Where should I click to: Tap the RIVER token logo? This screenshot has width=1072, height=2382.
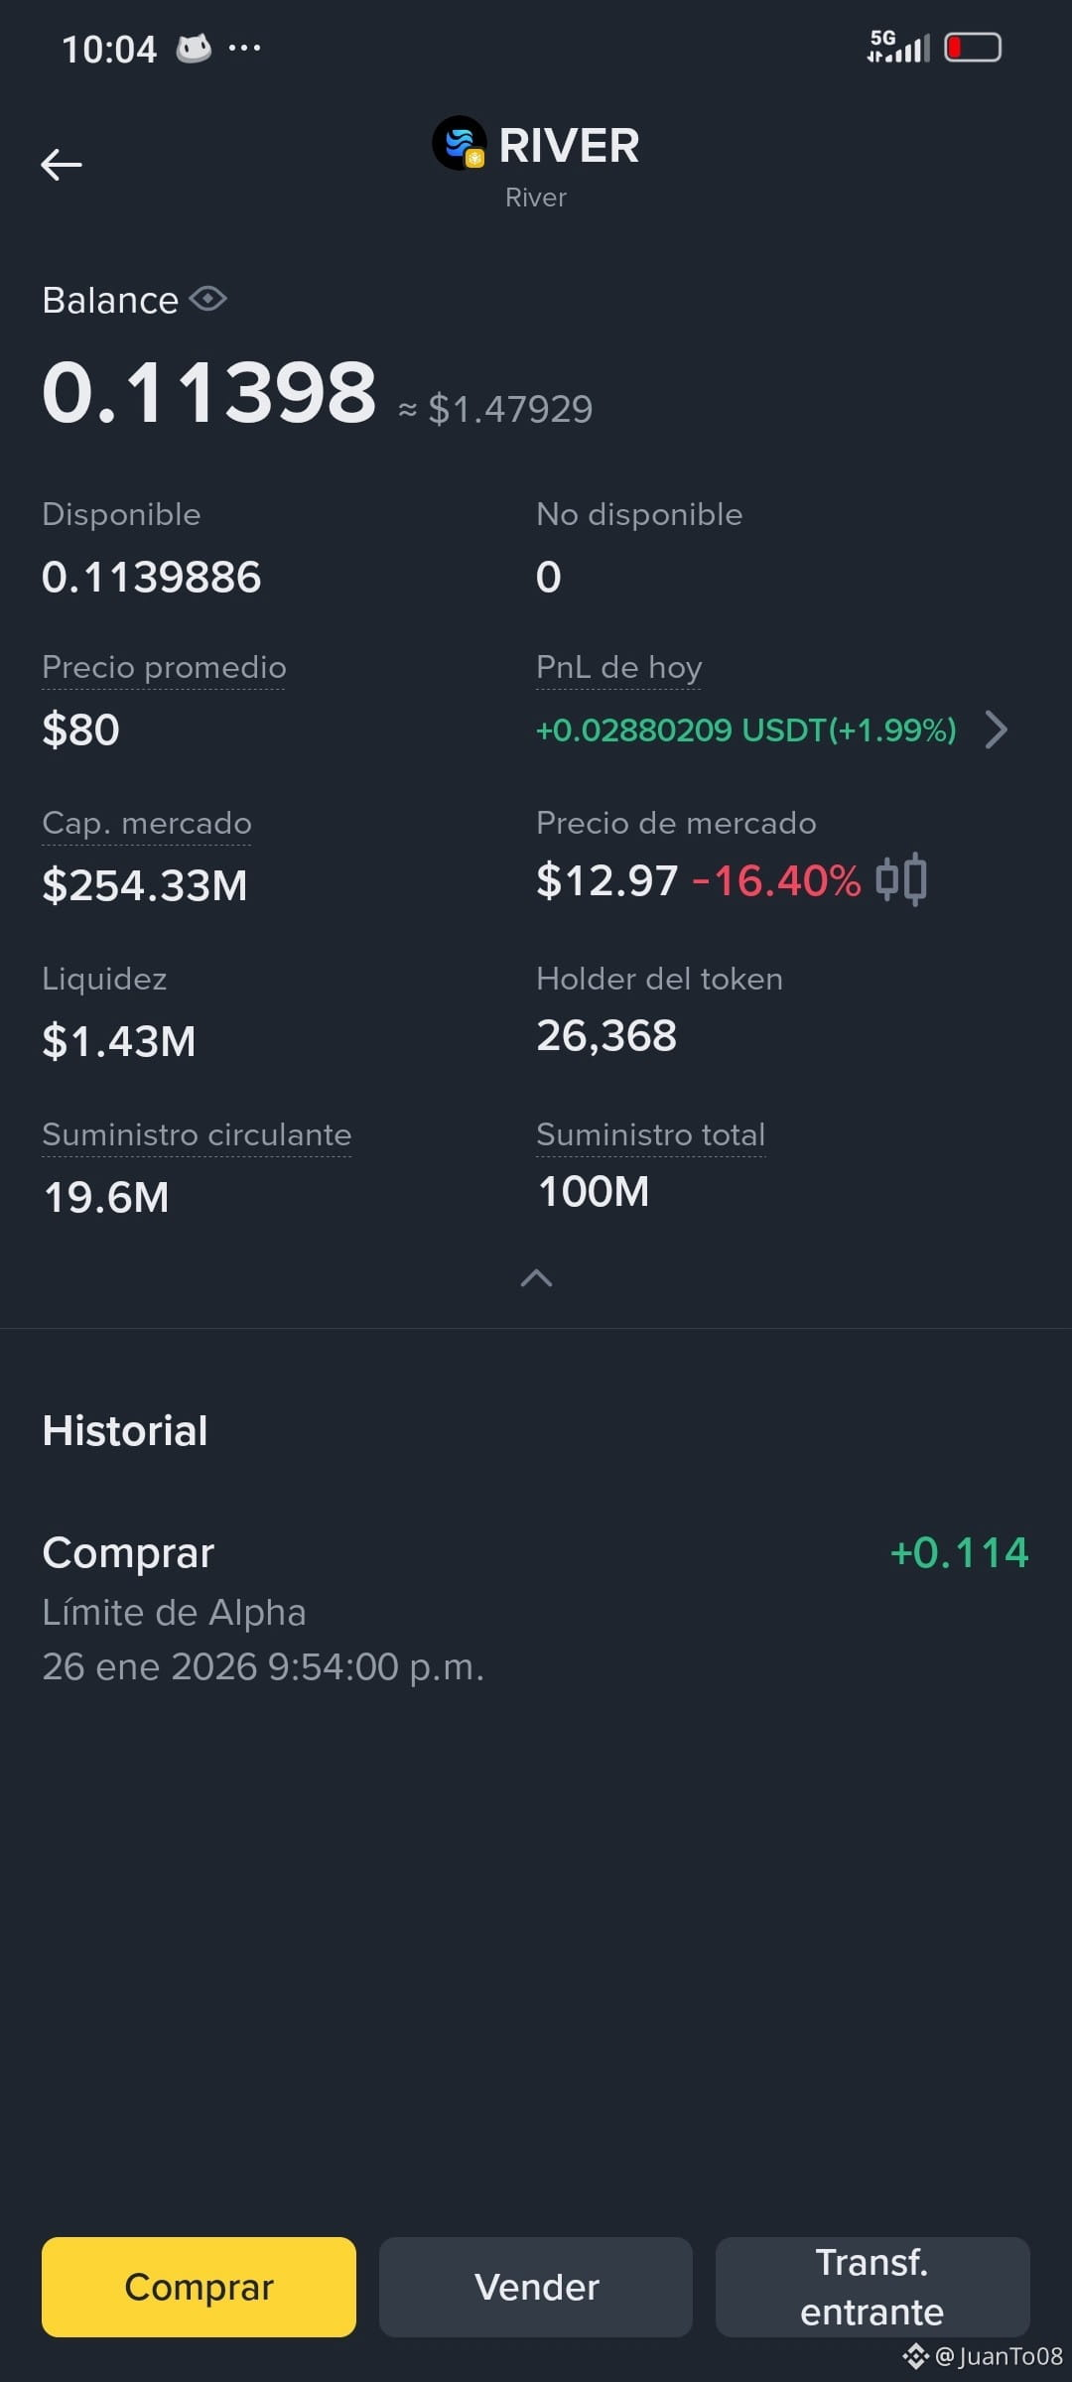(460, 143)
